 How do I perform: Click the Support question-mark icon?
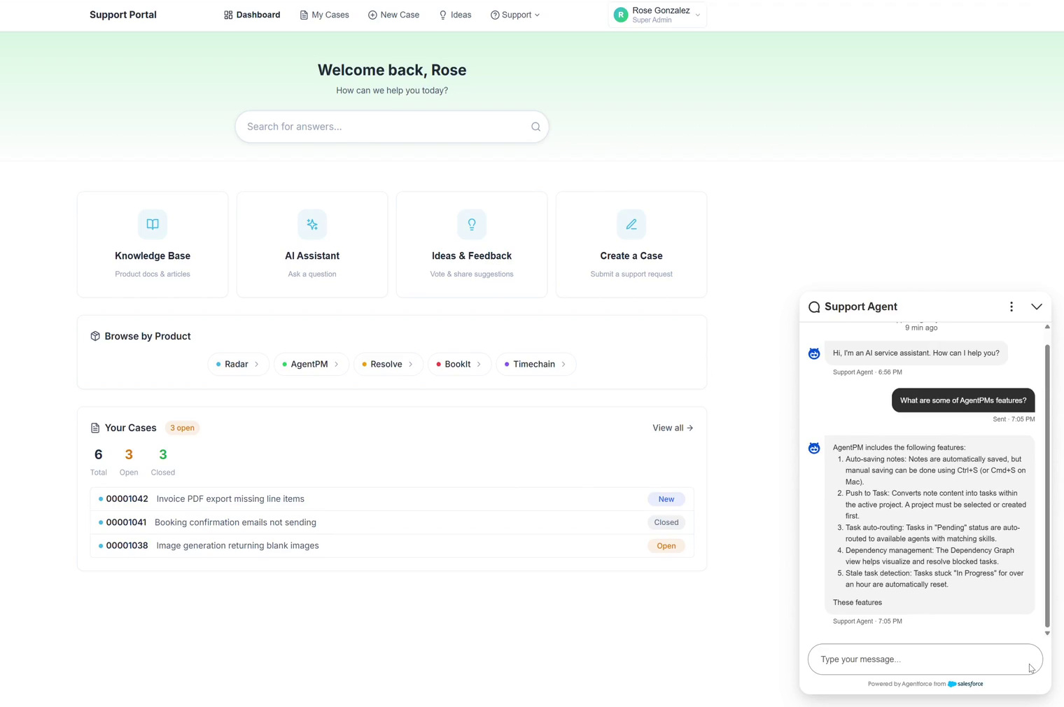coord(495,15)
